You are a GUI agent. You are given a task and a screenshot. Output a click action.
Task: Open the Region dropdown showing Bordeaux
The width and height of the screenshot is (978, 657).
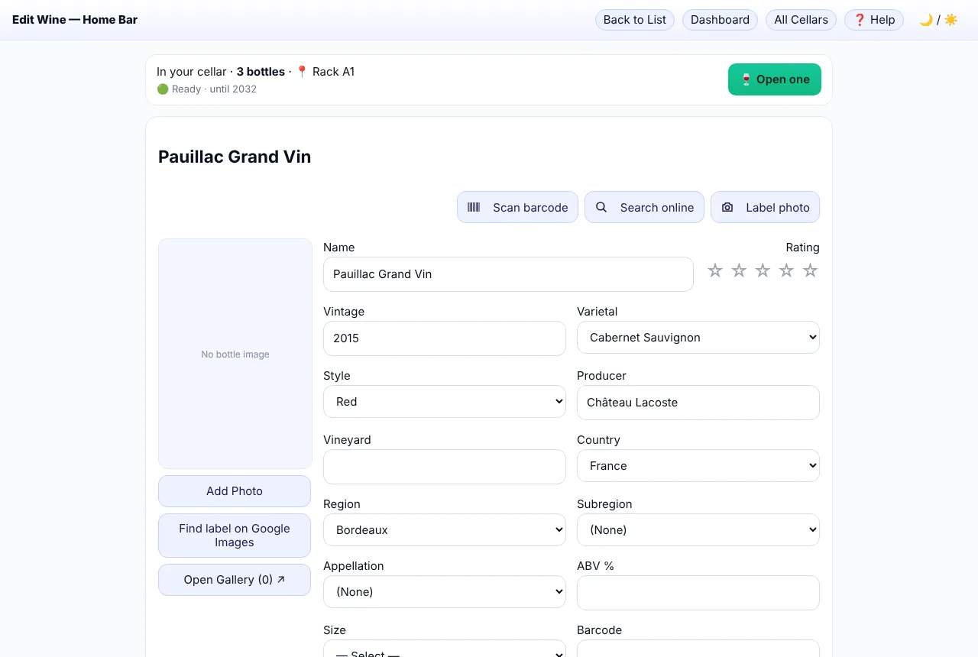pyautogui.click(x=445, y=530)
